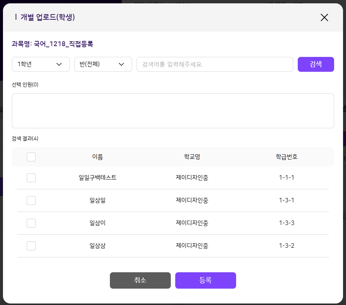Enable the checkbox for 일삼삼
Viewport: 346px width, 305px height.
[x=31, y=246]
